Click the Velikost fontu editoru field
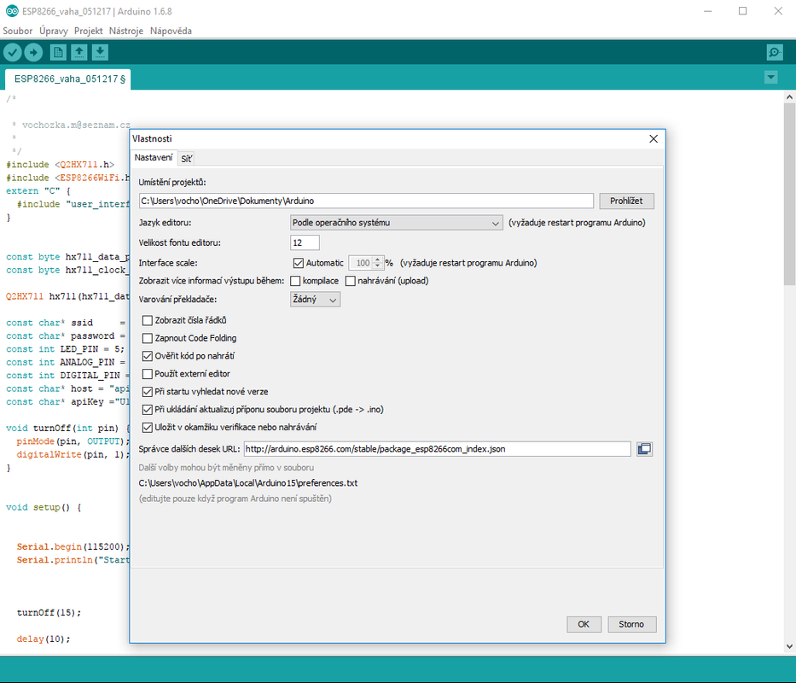The image size is (796, 683). pyautogui.click(x=305, y=243)
